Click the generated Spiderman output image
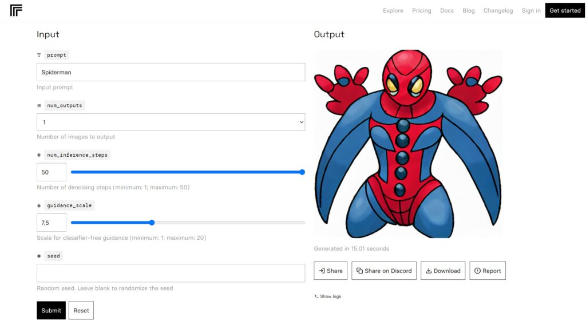The width and height of the screenshot is (586, 329). pos(408,144)
